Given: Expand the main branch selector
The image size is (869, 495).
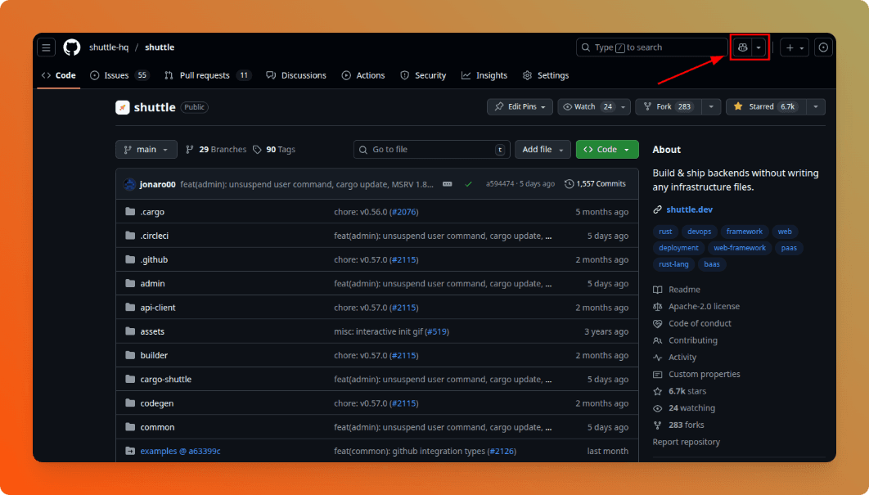Looking at the screenshot, I should (146, 149).
